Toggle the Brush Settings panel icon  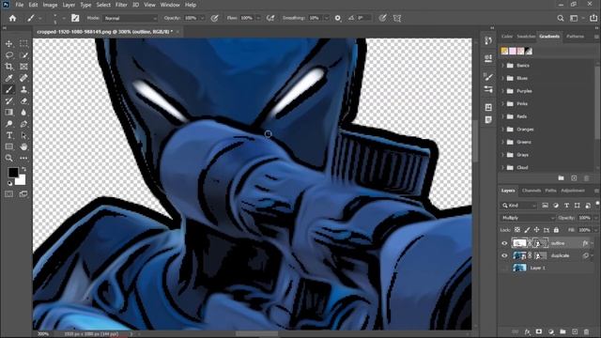[x=75, y=18]
